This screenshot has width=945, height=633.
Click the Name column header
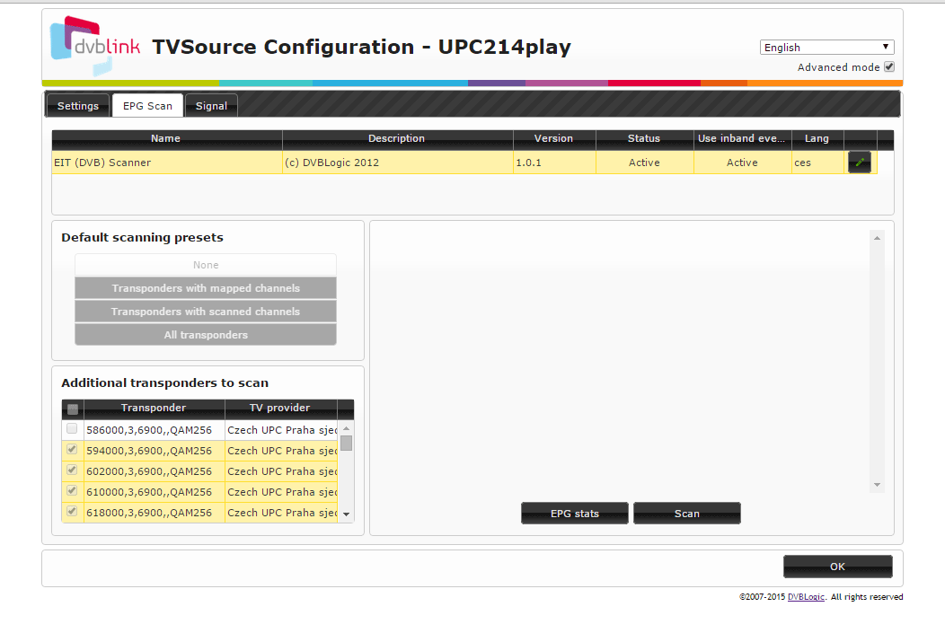click(x=166, y=139)
